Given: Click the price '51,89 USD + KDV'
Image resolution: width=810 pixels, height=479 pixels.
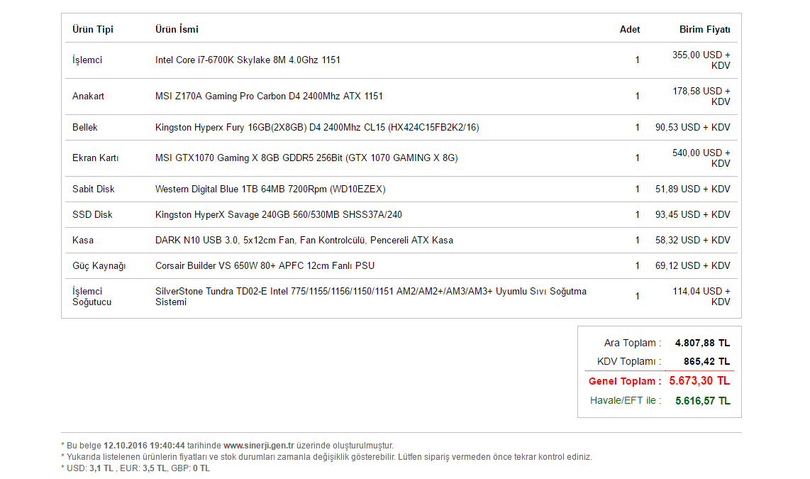Looking at the screenshot, I should pyautogui.click(x=693, y=189).
